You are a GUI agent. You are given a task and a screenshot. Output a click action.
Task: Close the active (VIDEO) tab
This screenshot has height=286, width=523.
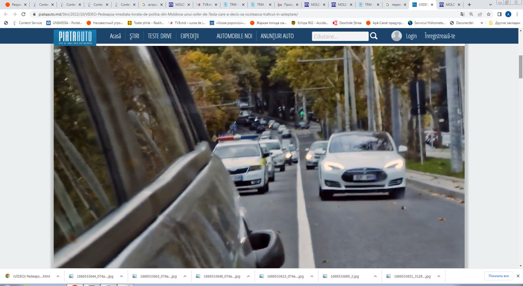point(432,5)
